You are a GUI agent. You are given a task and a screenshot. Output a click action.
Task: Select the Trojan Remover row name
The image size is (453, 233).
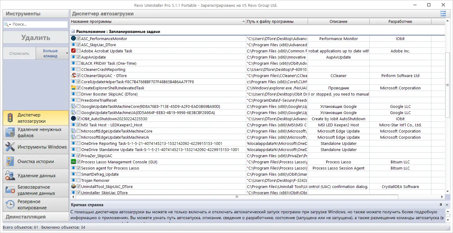(95, 180)
